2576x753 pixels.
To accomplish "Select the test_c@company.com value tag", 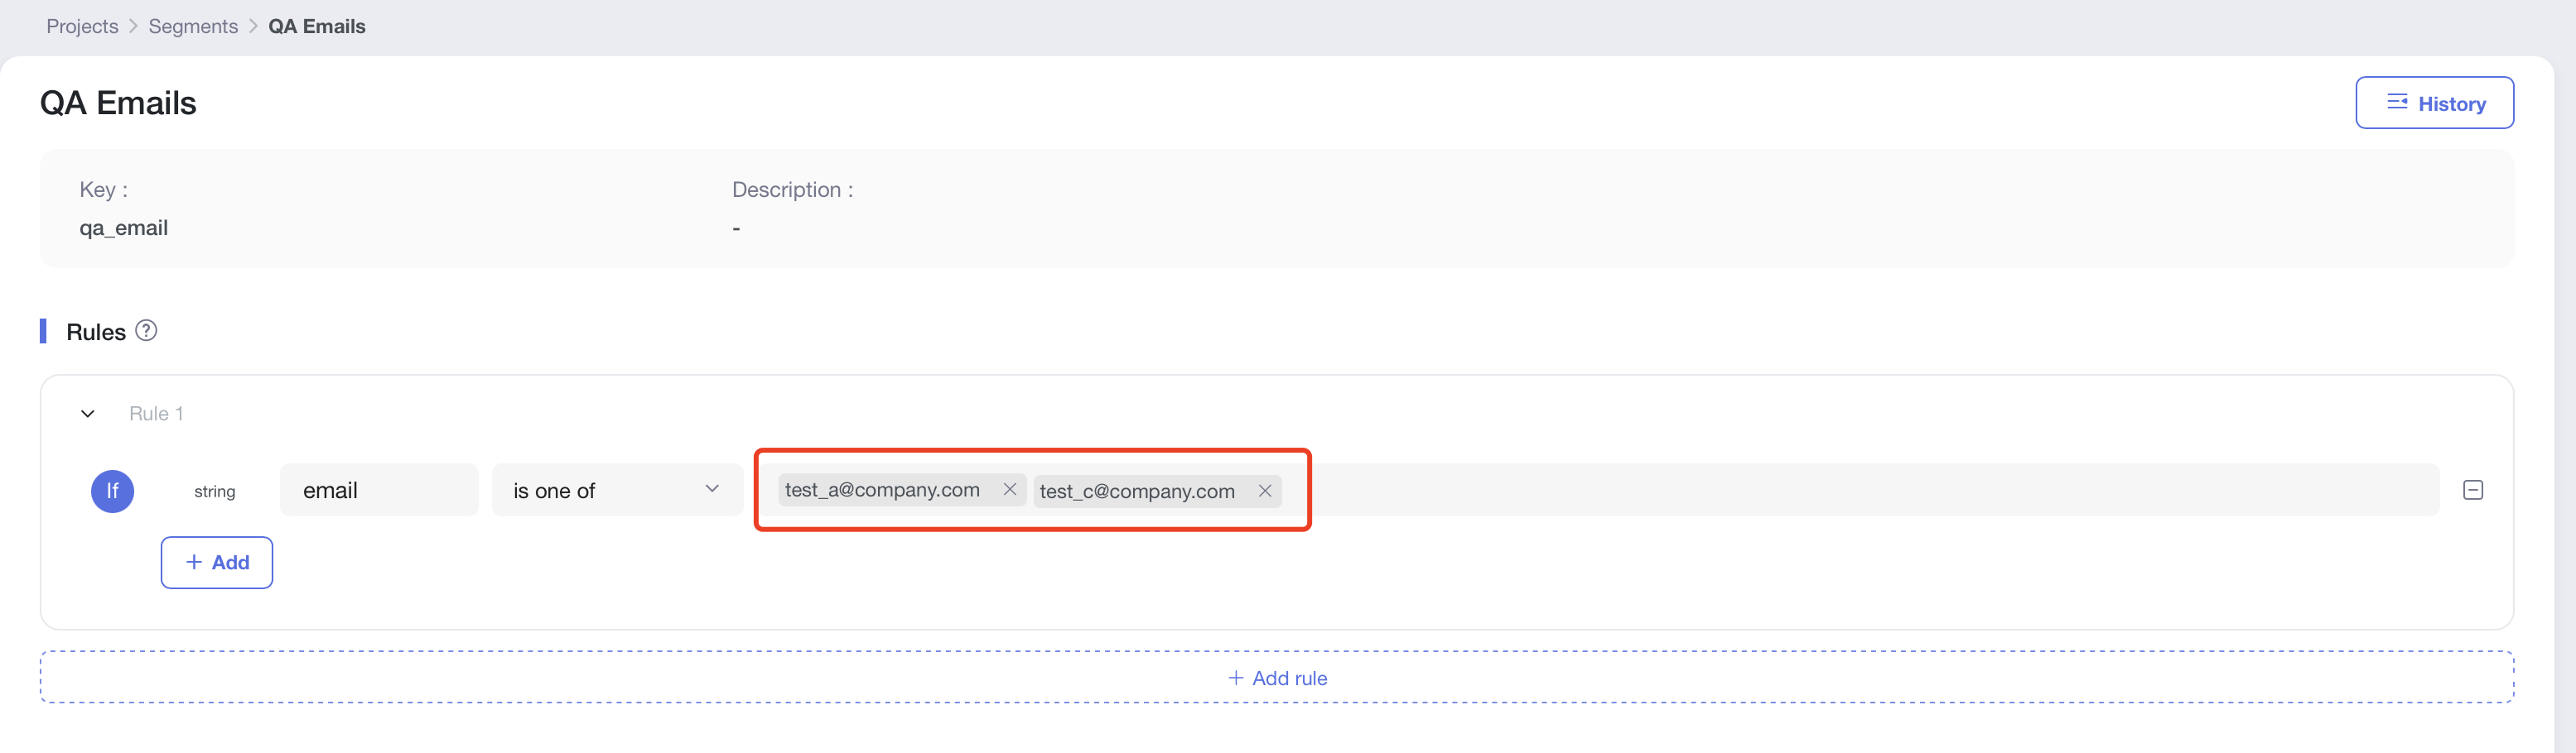I will click(1136, 492).
